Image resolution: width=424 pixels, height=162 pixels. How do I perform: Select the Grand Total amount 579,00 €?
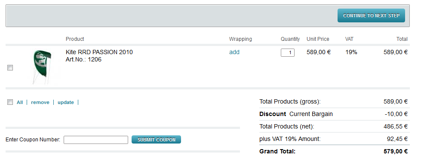coord(395,151)
